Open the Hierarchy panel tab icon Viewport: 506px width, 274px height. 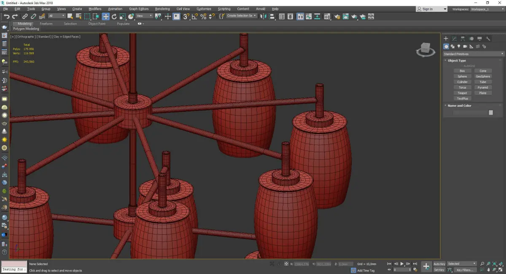pyautogui.click(x=463, y=38)
